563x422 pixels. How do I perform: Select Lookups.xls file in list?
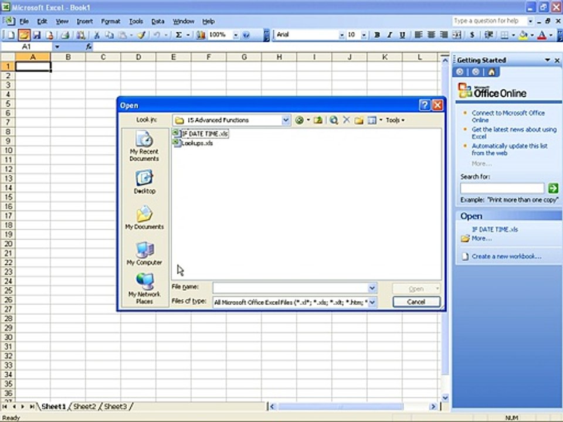[x=193, y=143]
